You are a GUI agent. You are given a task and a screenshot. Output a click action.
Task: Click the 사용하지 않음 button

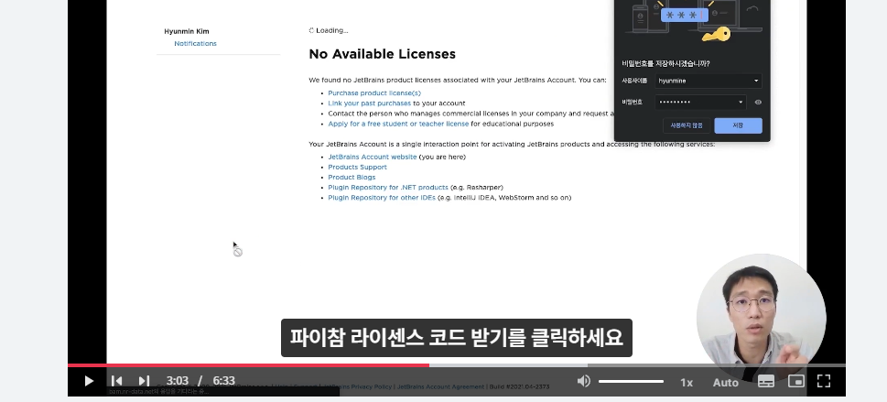point(687,125)
